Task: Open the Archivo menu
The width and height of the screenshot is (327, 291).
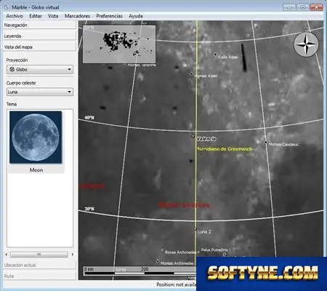Action: click(15, 16)
